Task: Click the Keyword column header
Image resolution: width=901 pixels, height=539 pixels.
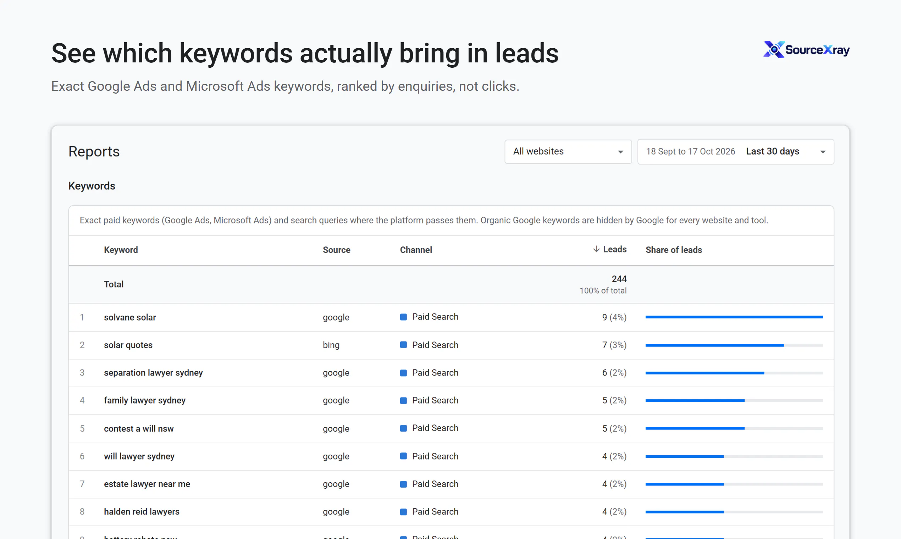Action: point(121,250)
